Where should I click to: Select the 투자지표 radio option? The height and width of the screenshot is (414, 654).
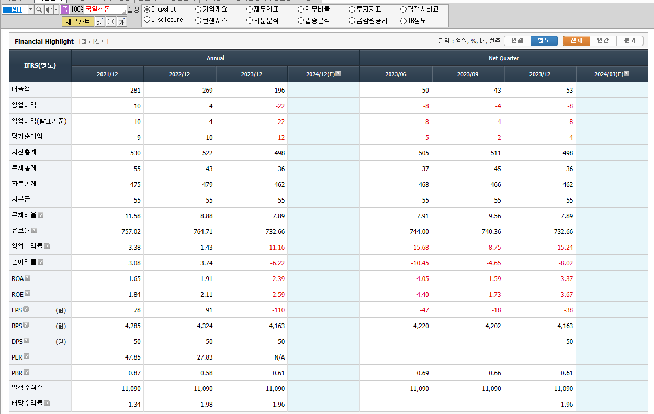click(352, 9)
